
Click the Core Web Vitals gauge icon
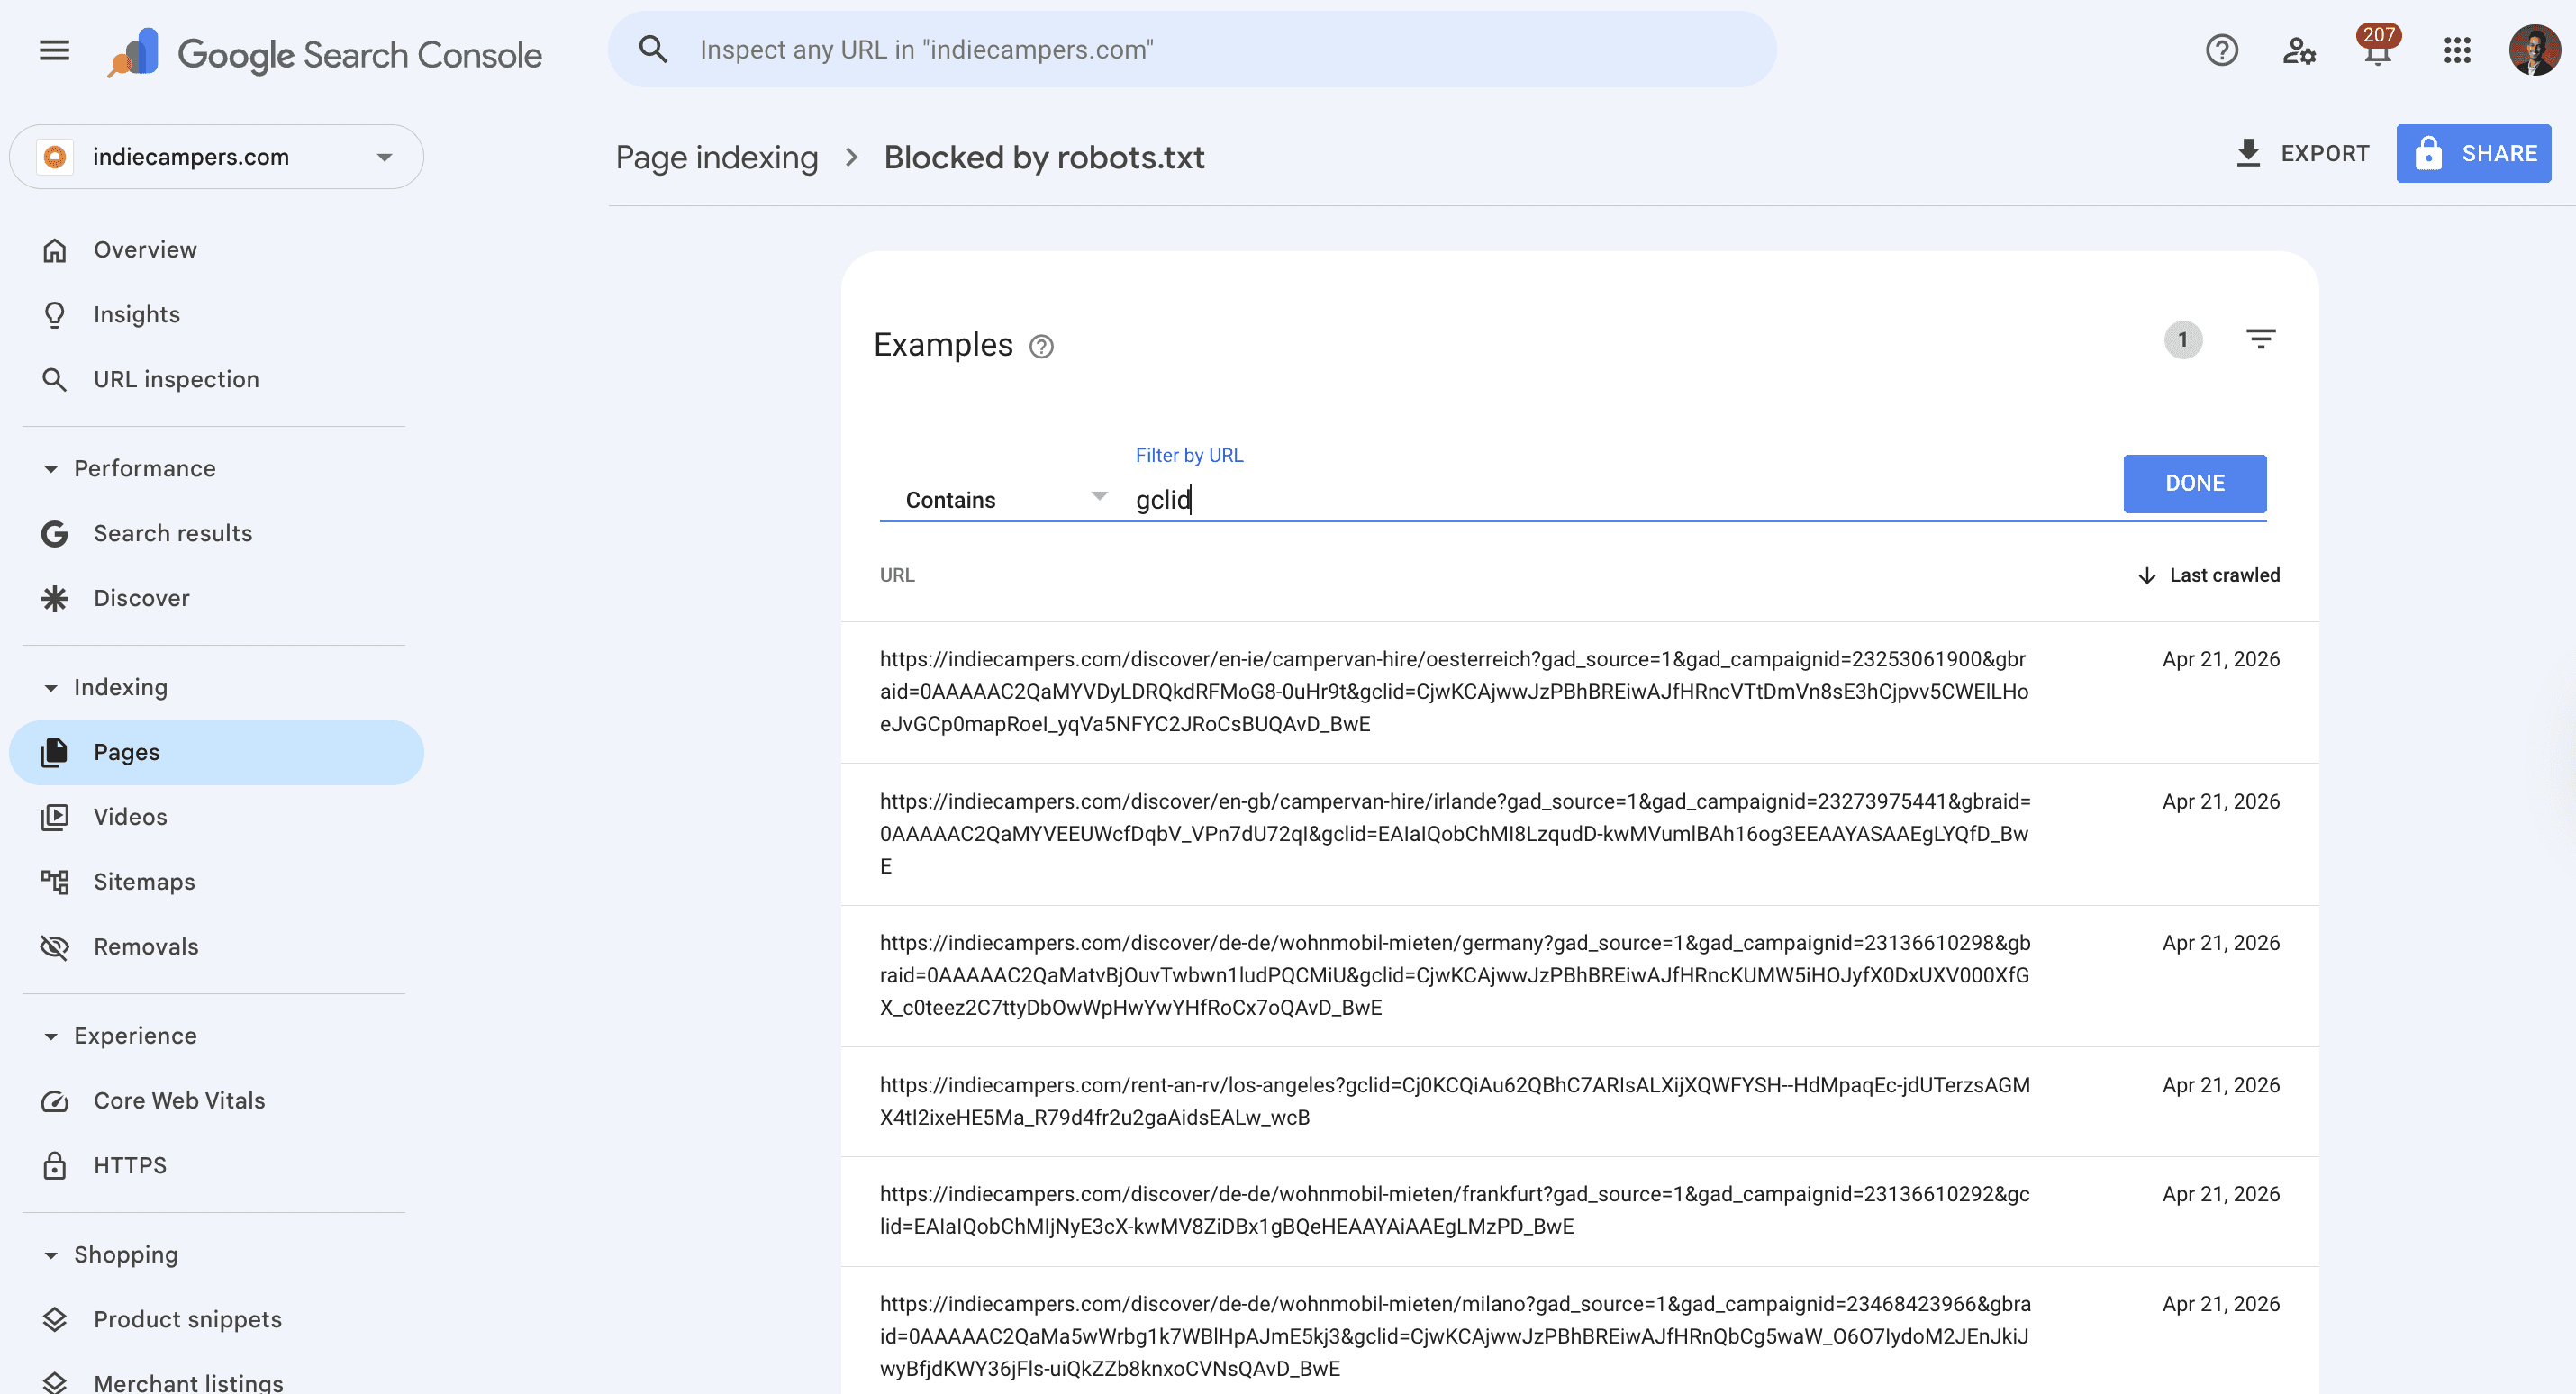[54, 1101]
